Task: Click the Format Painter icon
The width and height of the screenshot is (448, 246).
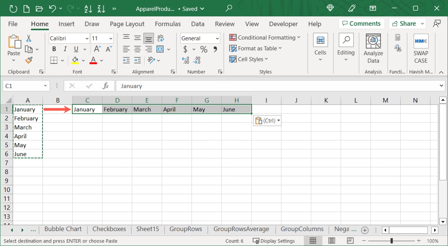Action: tap(29, 60)
